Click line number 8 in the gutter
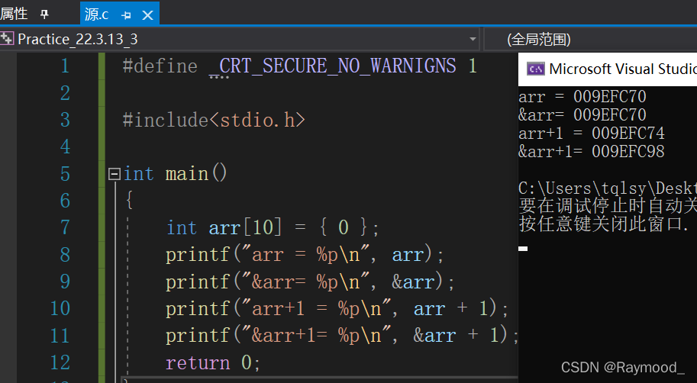 tap(65, 255)
